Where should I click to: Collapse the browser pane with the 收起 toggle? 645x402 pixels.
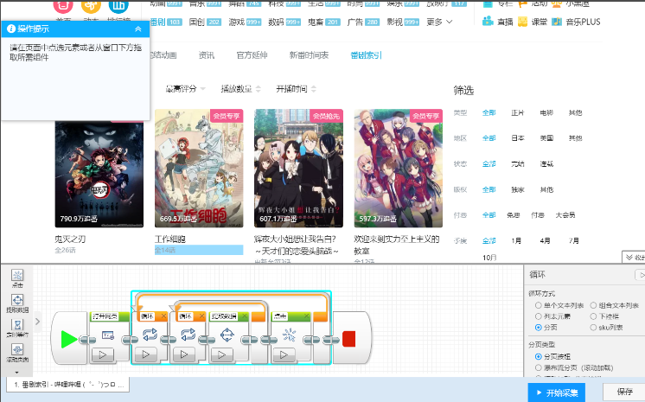pyautogui.click(x=634, y=258)
